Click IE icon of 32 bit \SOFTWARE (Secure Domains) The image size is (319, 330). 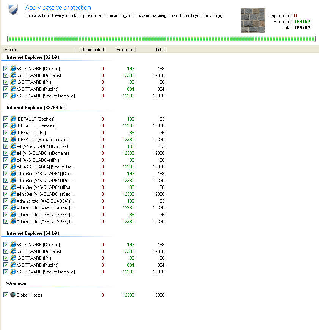(13, 96)
